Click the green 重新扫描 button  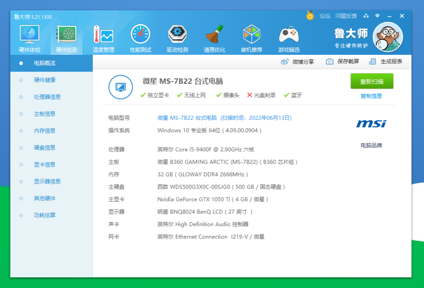[x=372, y=81]
